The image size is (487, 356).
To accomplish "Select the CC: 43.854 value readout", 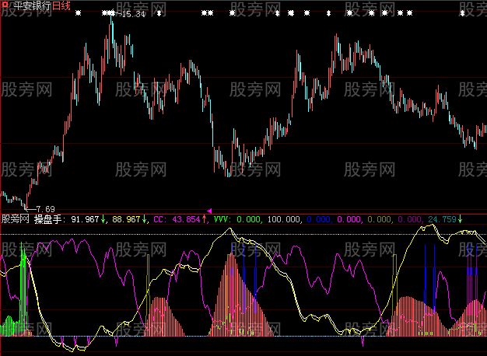I will click(x=178, y=219).
